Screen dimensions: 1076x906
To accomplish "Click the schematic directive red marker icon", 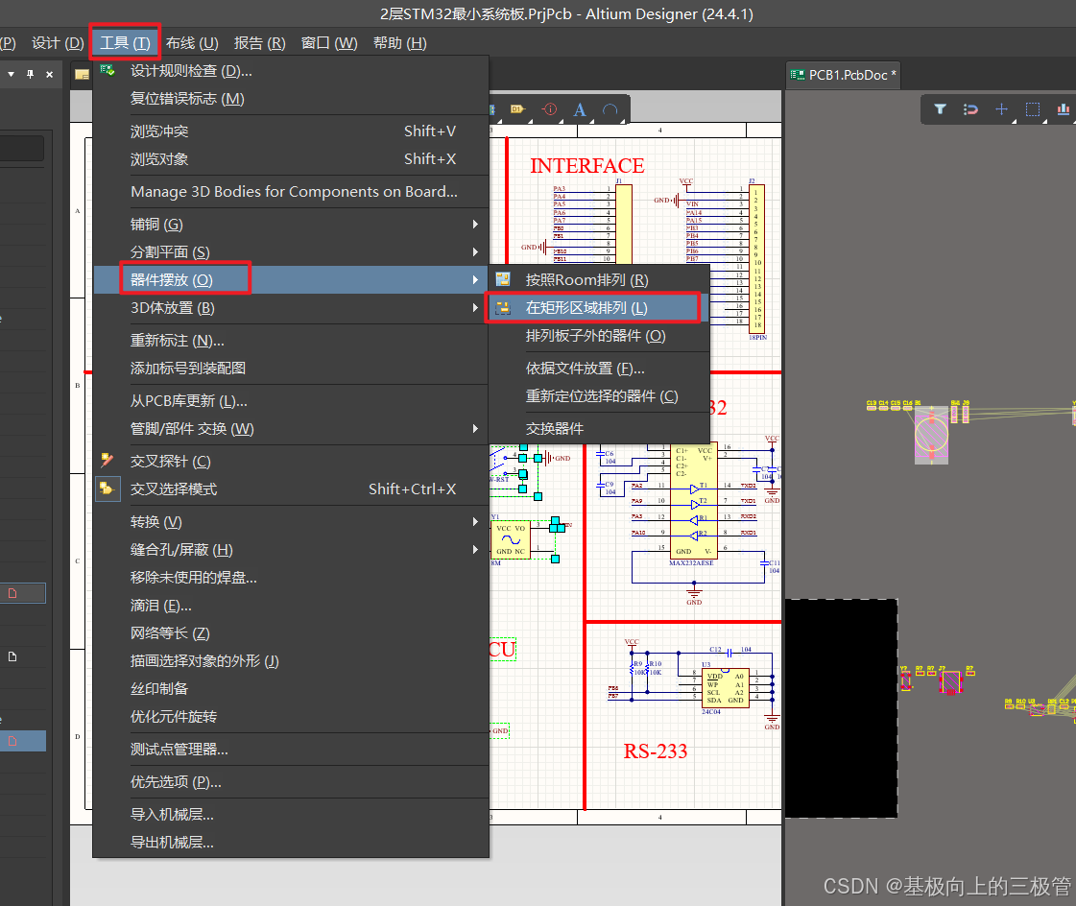I will tap(549, 109).
